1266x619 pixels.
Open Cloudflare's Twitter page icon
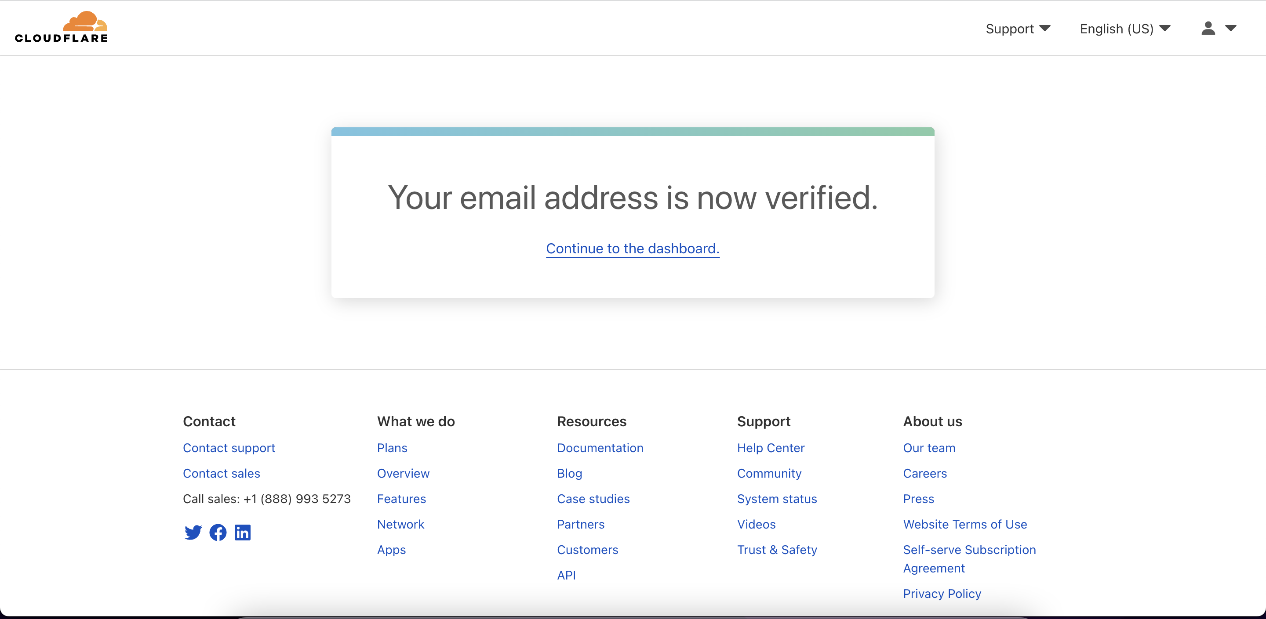[193, 532]
